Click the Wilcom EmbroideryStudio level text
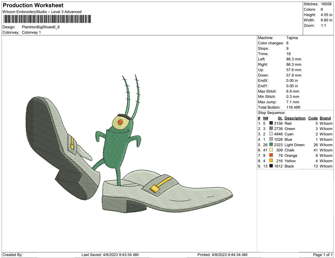The image size is (335, 258). (42, 12)
